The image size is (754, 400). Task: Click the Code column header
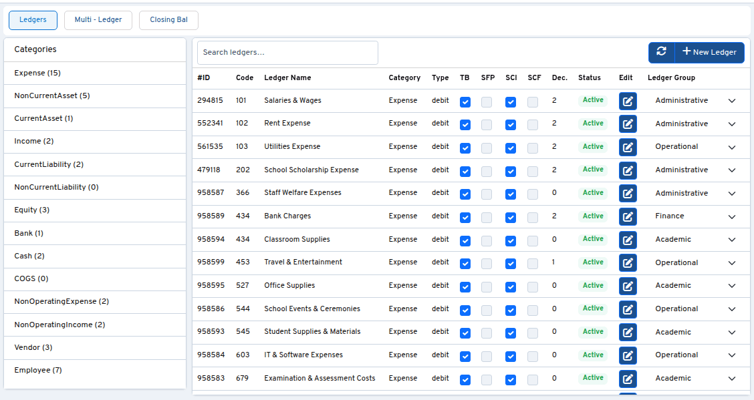(x=244, y=77)
